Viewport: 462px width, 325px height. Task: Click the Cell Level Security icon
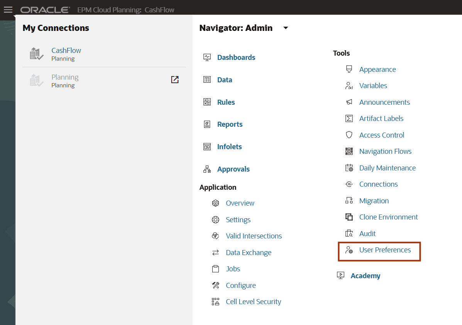coord(216,301)
